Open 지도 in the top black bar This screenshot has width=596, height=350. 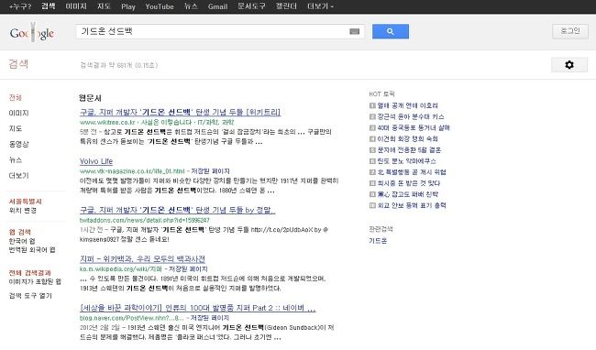(x=104, y=6)
